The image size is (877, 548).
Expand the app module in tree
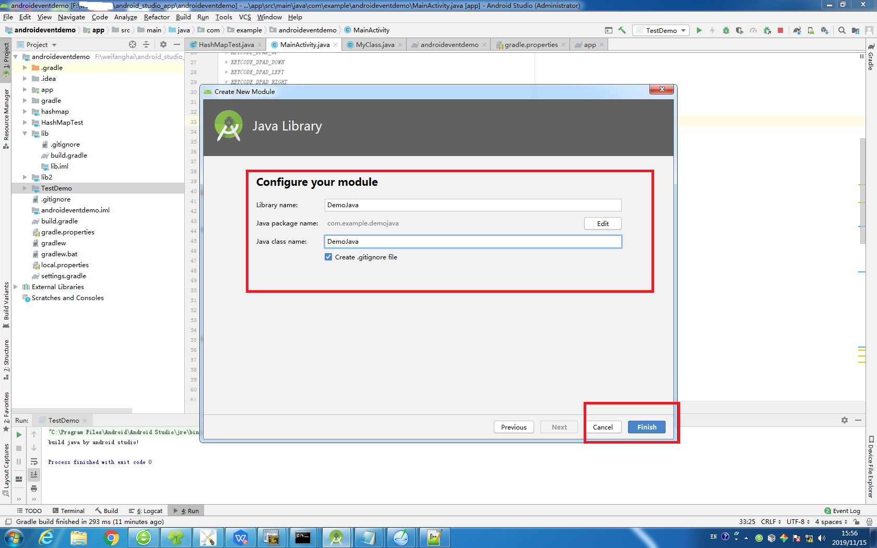(x=25, y=90)
